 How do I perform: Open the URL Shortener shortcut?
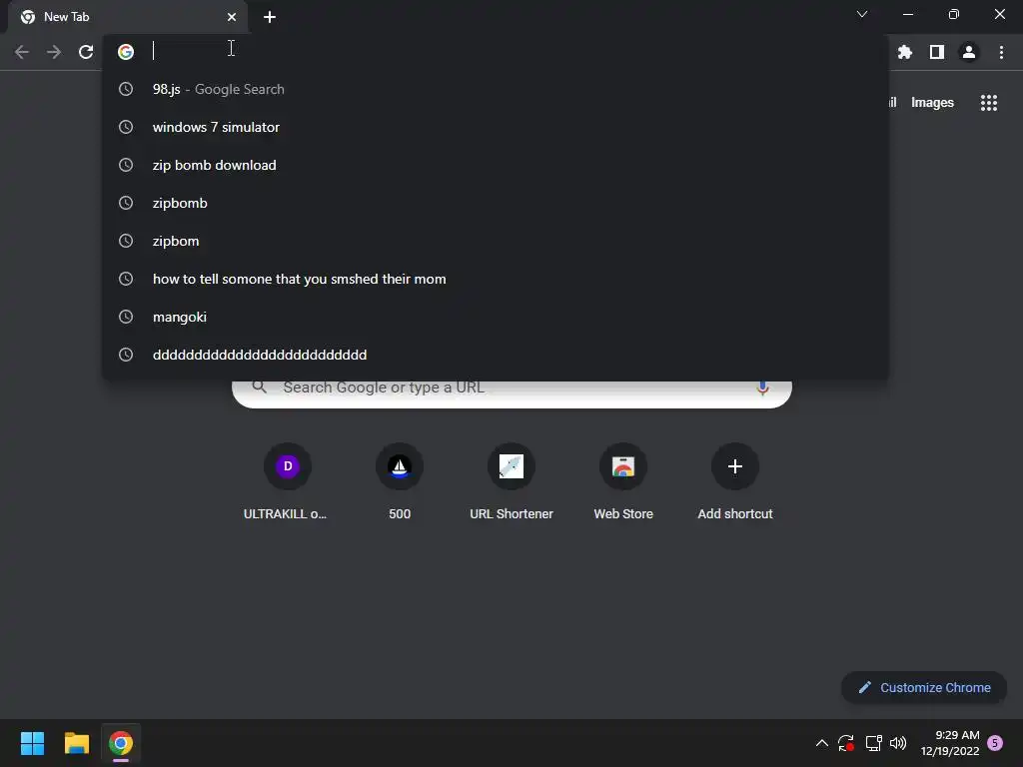tap(511, 481)
